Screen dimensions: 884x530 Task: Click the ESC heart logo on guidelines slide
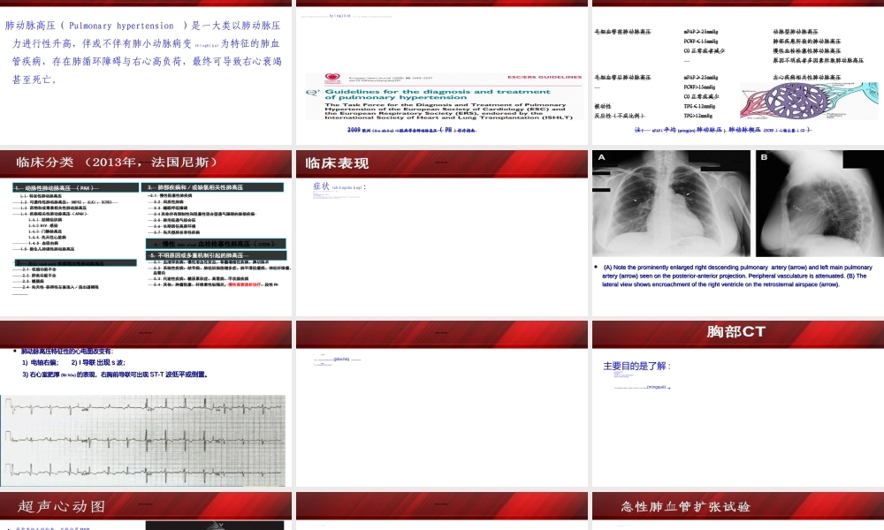(x=332, y=79)
